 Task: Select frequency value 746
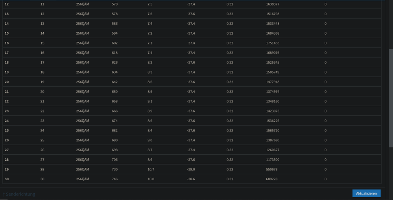[x=114, y=179]
